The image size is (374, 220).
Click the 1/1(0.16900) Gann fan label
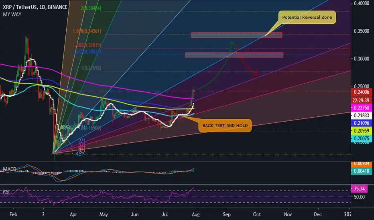tap(90, 128)
